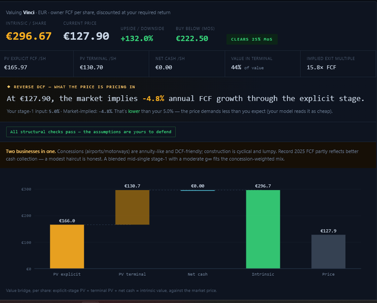Select the +132.0% upside value

click(x=137, y=38)
